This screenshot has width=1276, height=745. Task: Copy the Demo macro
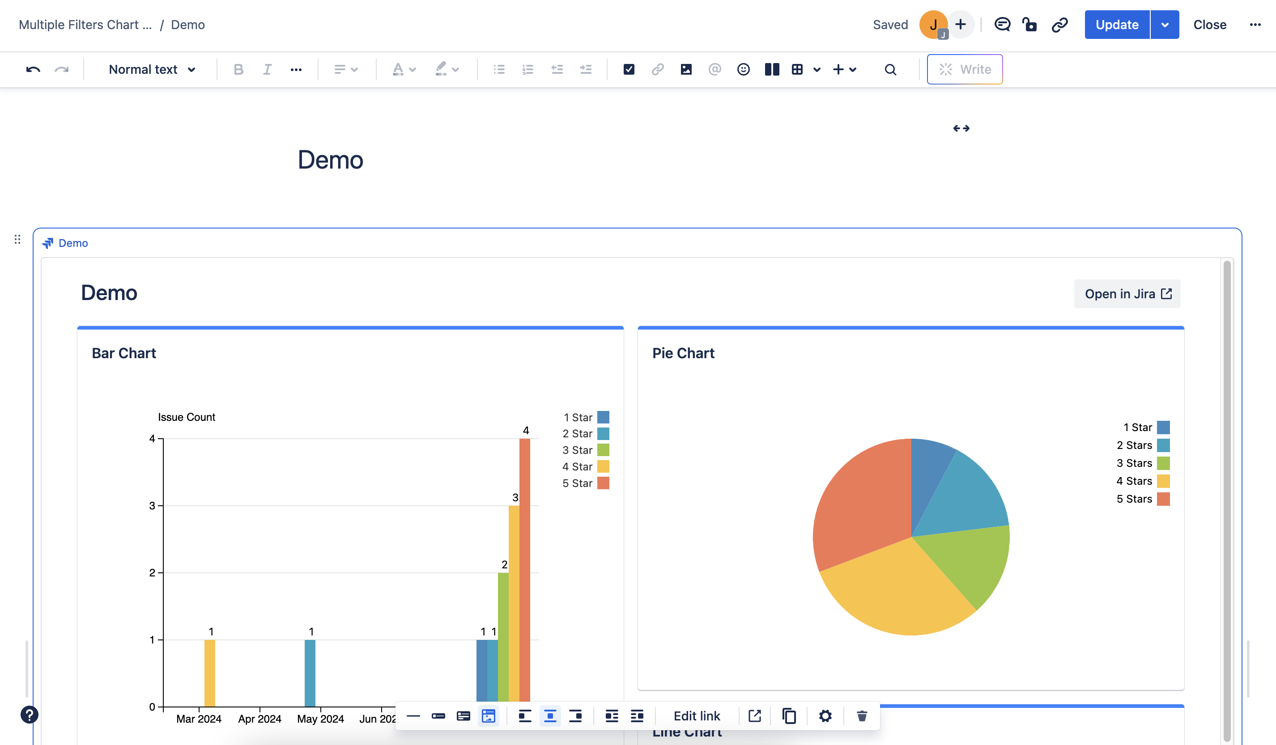[788, 715]
